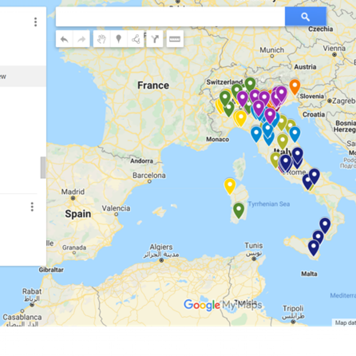Viewport: 356px width, 356px height.
Task: Select the Draw a line tool
Action: [x=136, y=39]
